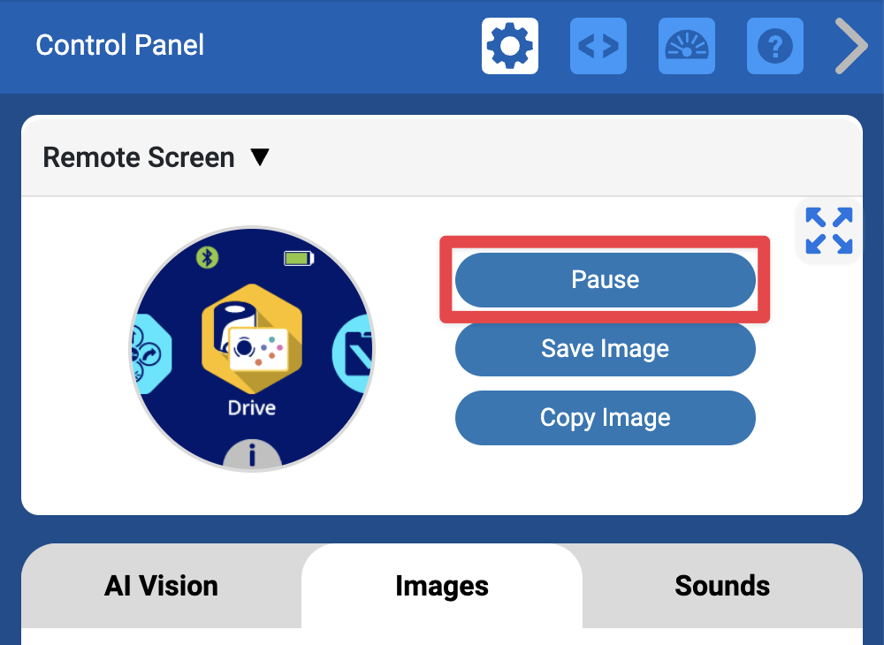
Task: Select the Images tab
Action: 442,586
